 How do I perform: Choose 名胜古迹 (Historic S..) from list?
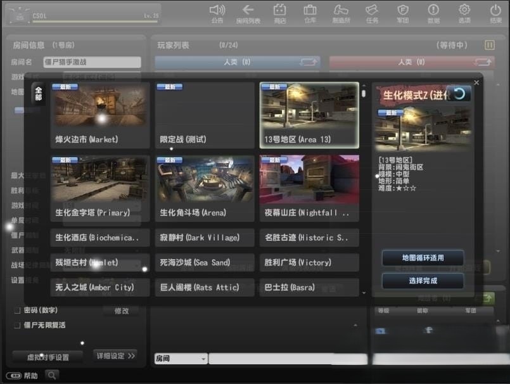click(x=309, y=238)
